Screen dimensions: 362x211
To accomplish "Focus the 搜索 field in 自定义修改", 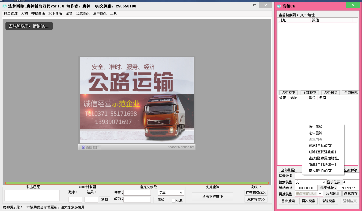I will click(137, 193).
